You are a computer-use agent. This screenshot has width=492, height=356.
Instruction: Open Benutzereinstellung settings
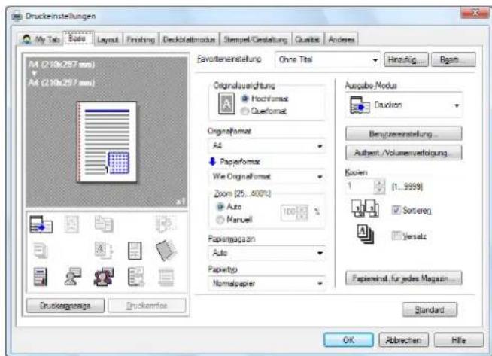click(403, 134)
